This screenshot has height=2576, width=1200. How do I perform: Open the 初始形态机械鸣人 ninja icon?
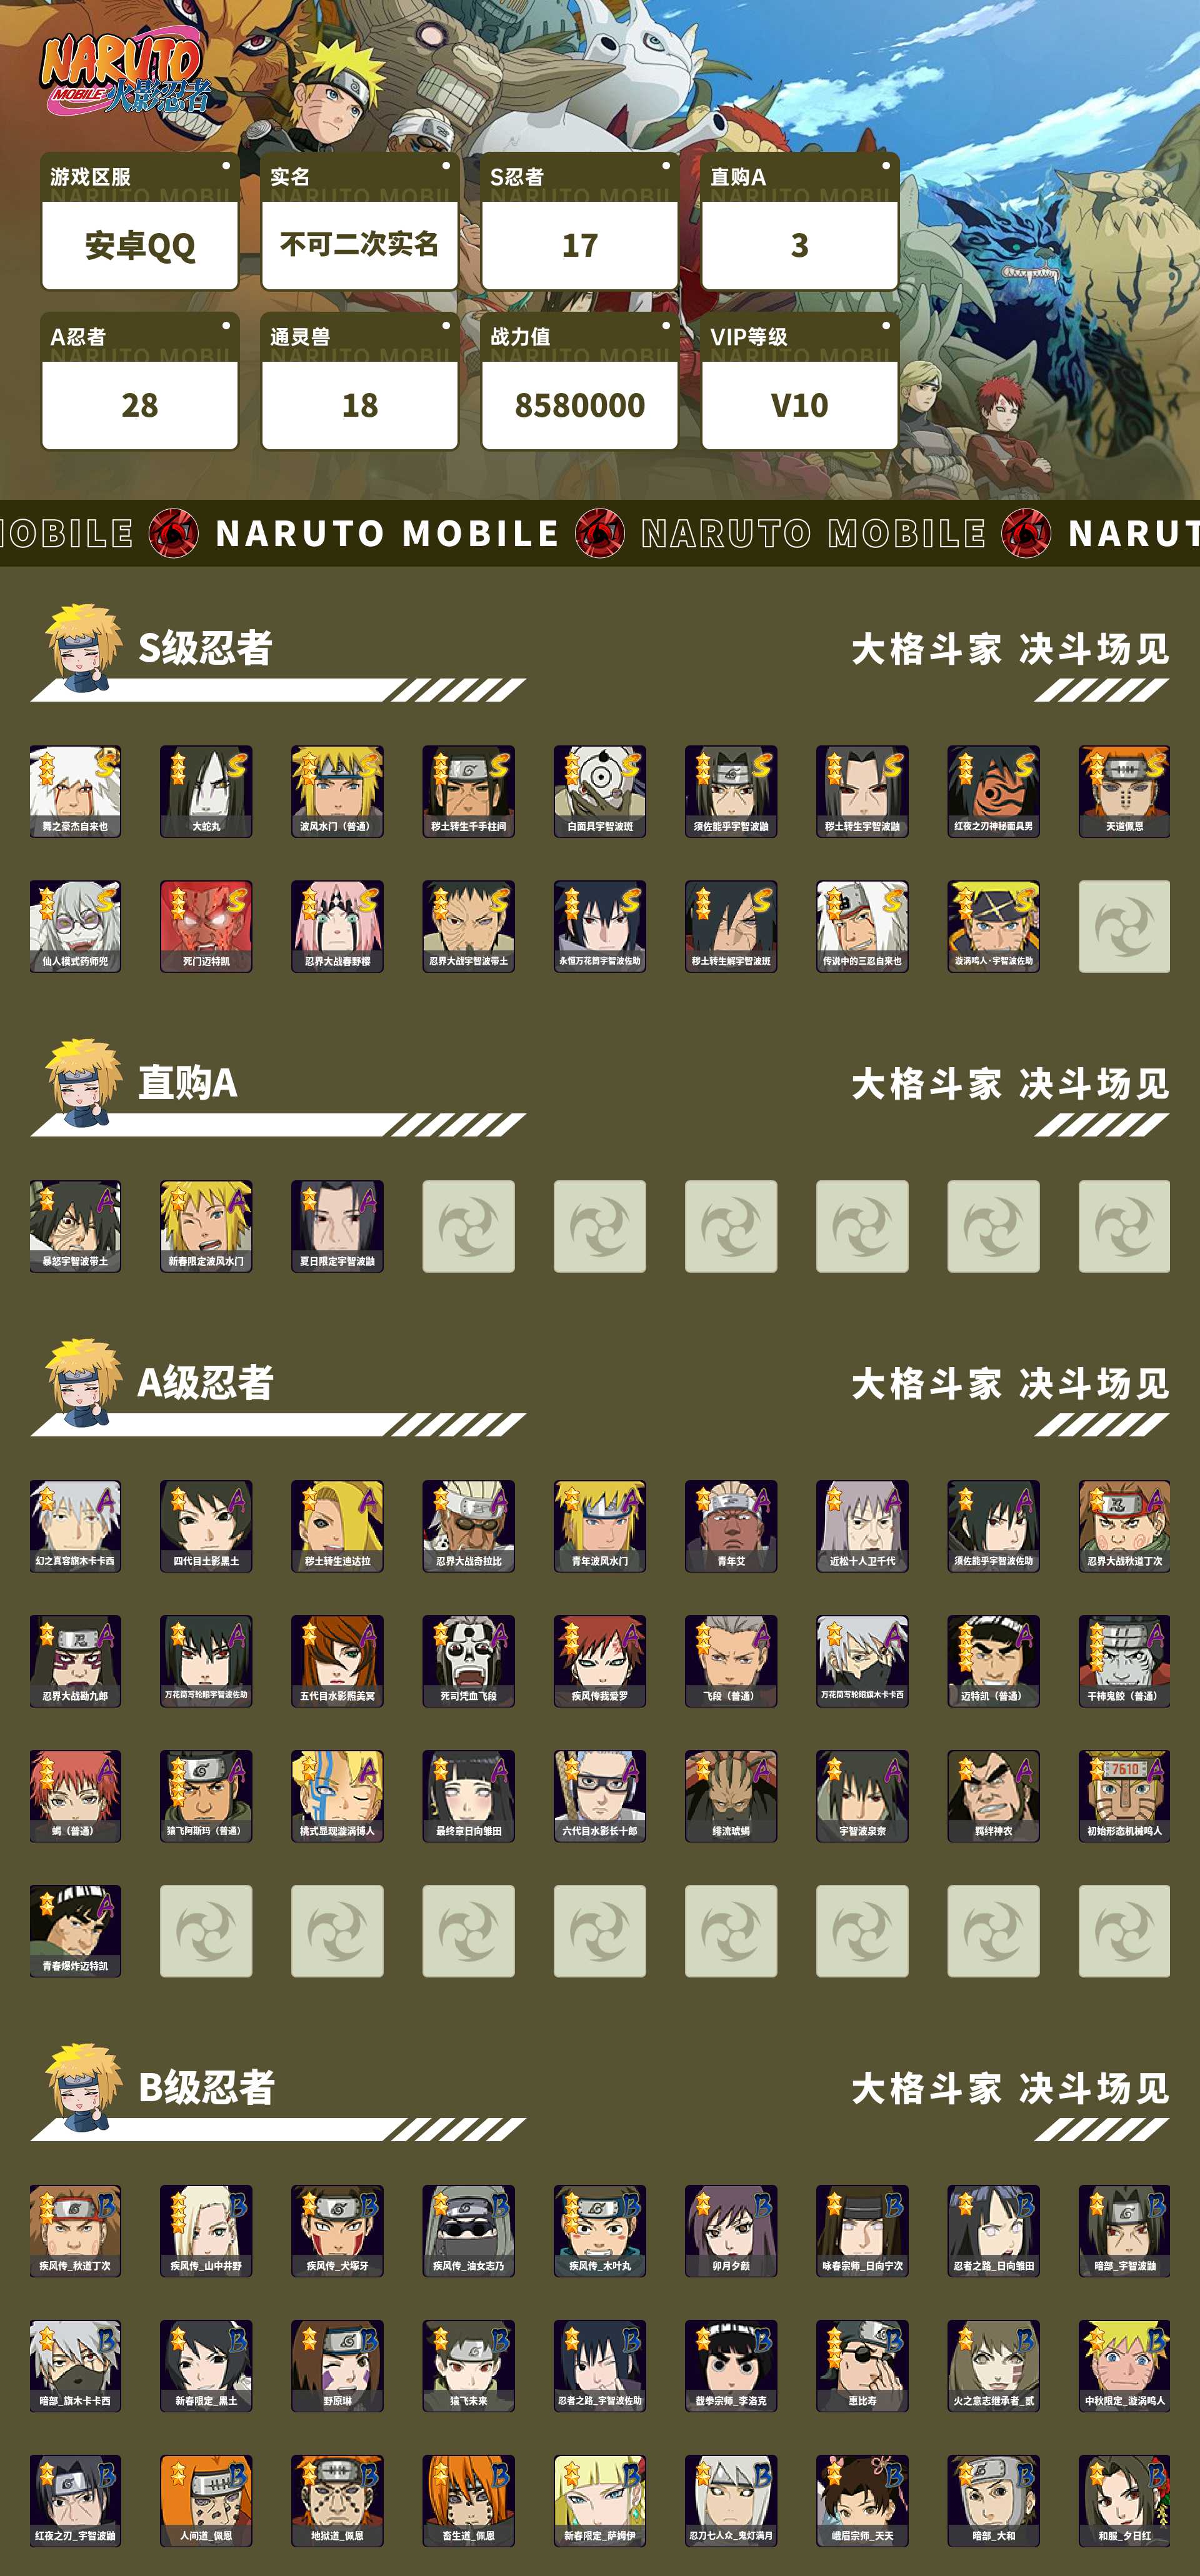[1124, 1796]
